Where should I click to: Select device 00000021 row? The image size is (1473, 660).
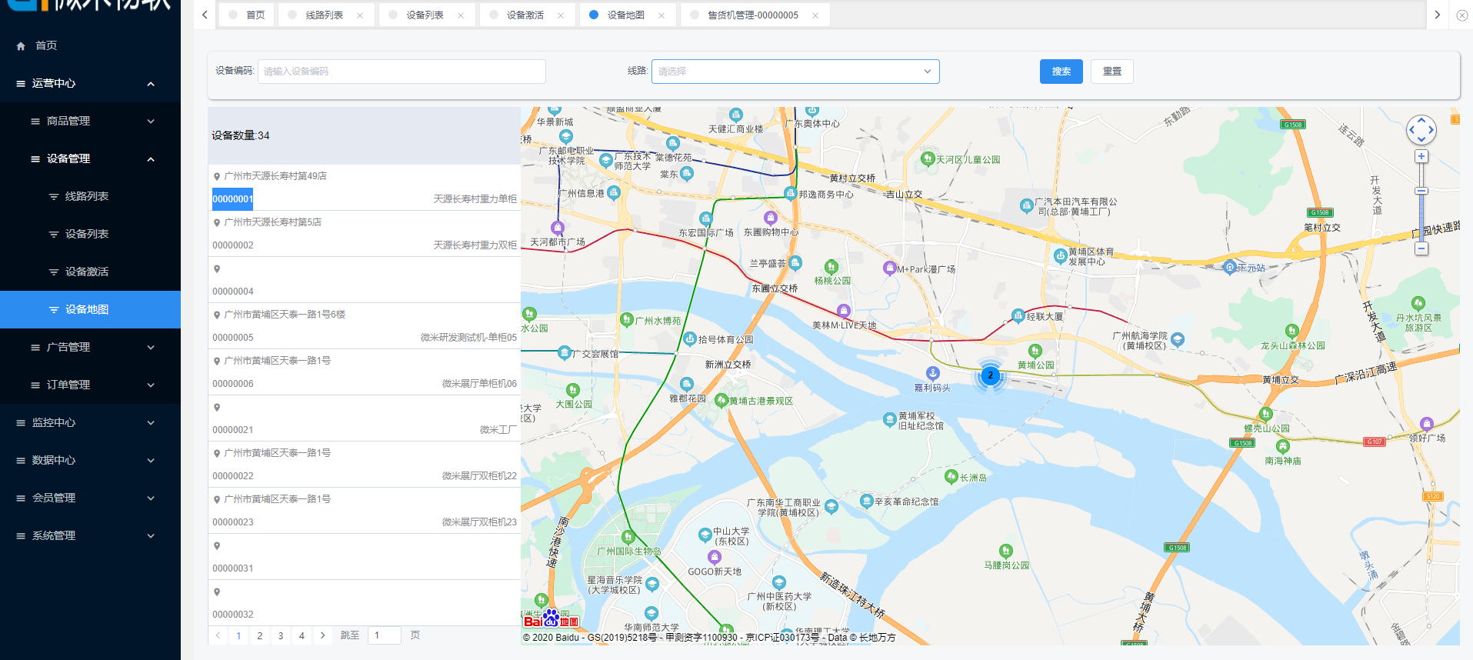click(x=365, y=418)
